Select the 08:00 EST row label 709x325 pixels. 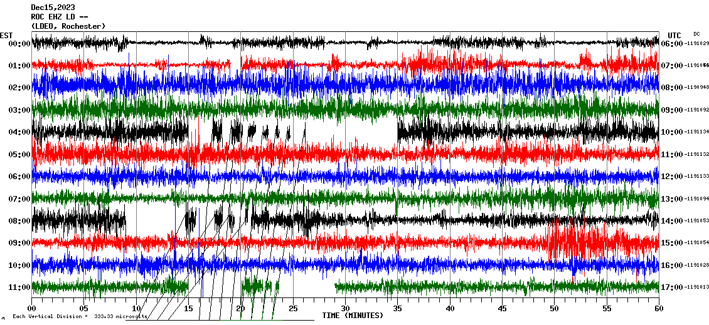[x=19, y=221]
